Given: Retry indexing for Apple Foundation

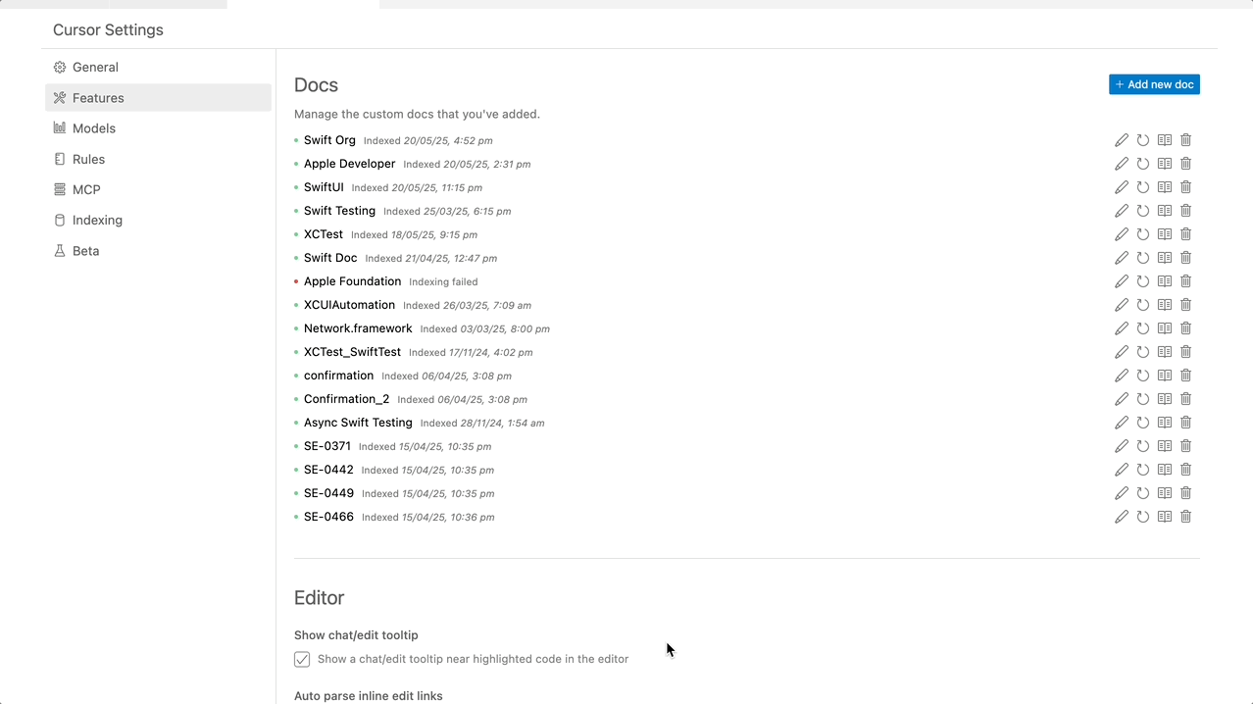Looking at the screenshot, I should point(1143,281).
